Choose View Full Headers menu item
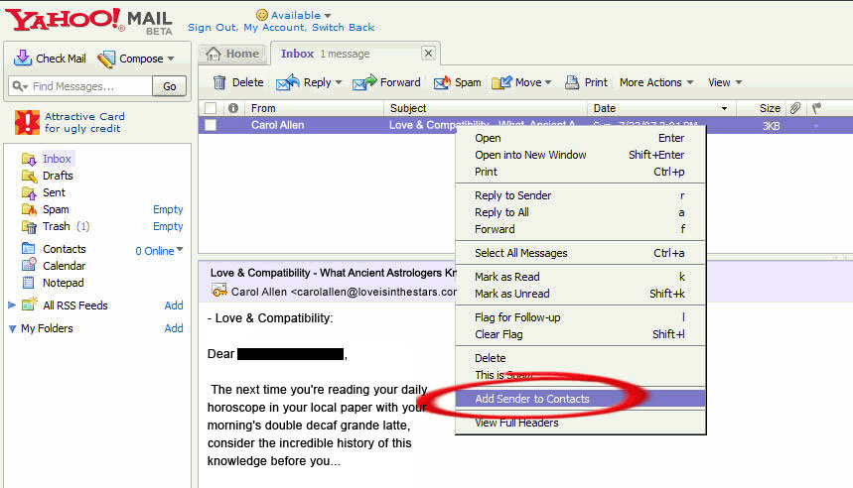The image size is (853, 488). [580, 423]
